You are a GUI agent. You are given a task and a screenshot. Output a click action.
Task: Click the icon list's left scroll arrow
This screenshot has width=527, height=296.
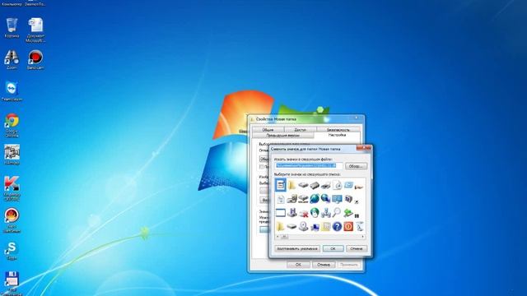[277, 237]
